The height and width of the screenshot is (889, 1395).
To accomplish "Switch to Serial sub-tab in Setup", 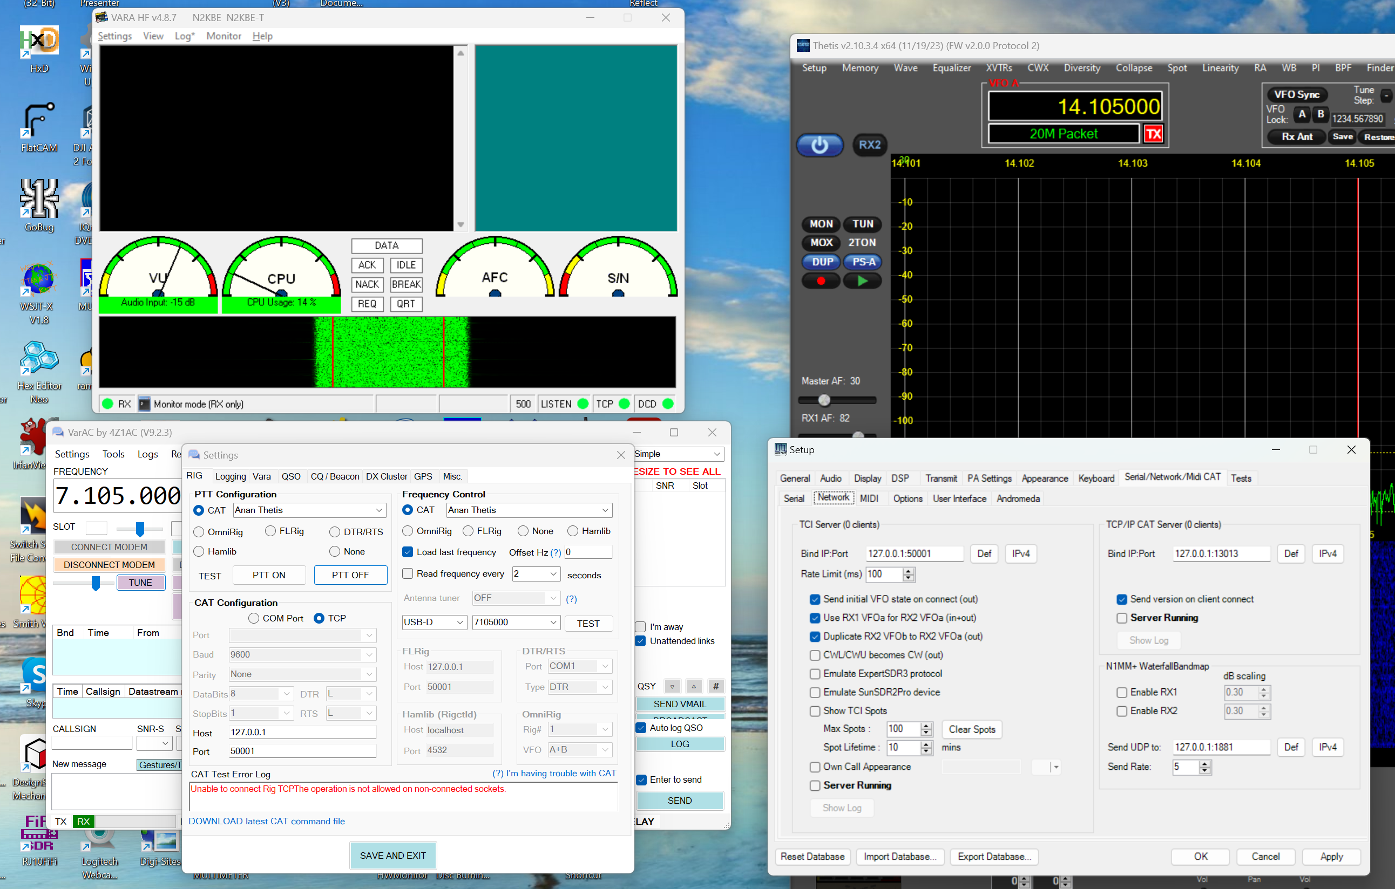I will pos(794,498).
